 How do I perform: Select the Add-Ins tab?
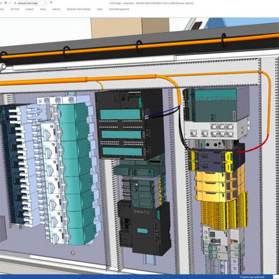coord(56,9)
